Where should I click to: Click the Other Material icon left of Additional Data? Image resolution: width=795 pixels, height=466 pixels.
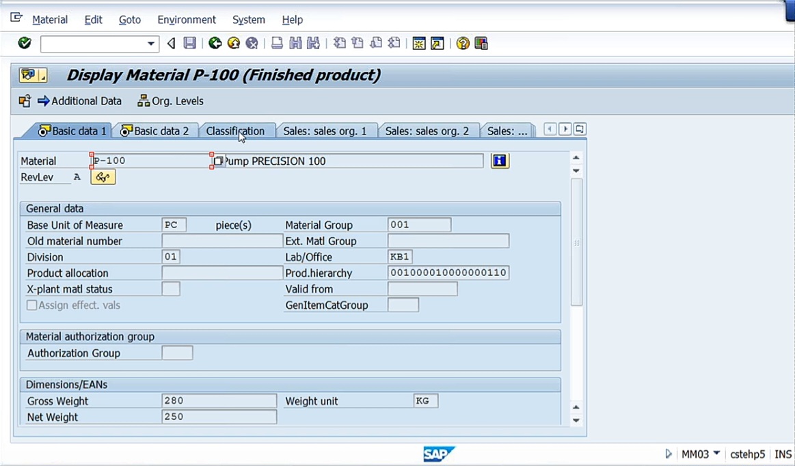(x=25, y=101)
